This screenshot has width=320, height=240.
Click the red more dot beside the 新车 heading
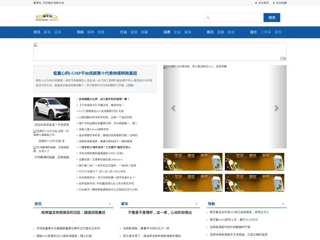[x=196, y=204]
